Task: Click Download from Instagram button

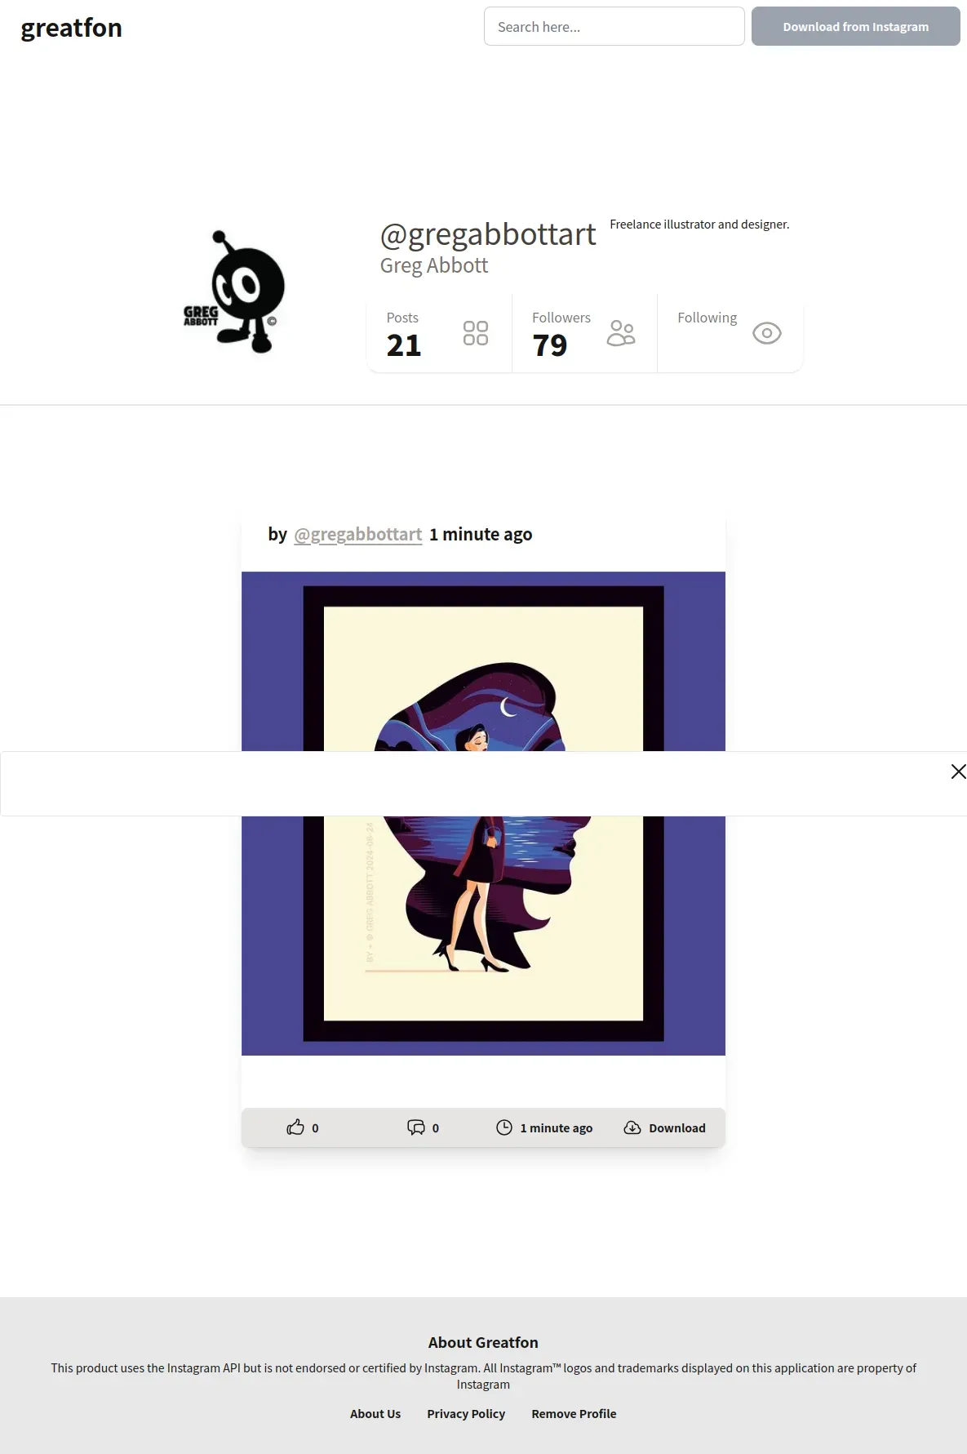Action: coord(855,26)
